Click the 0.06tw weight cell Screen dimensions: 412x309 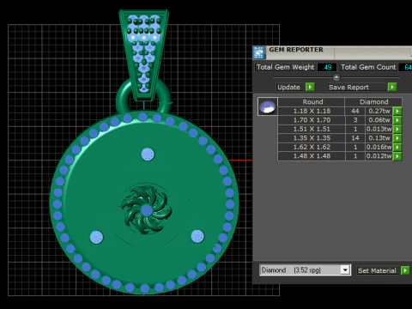click(x=379, y=120)
